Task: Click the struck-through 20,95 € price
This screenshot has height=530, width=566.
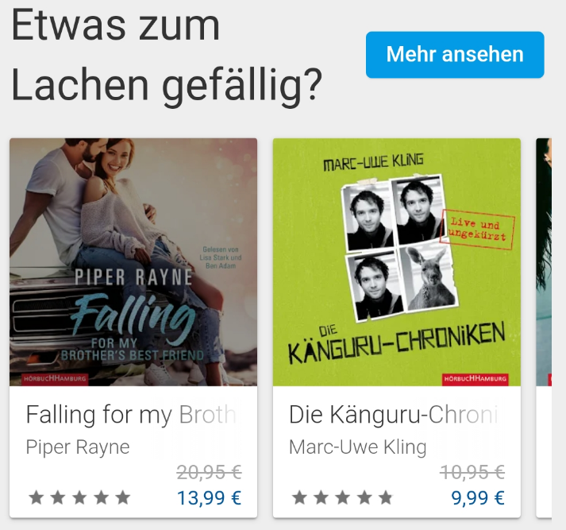Action: [x=209, y=472]
